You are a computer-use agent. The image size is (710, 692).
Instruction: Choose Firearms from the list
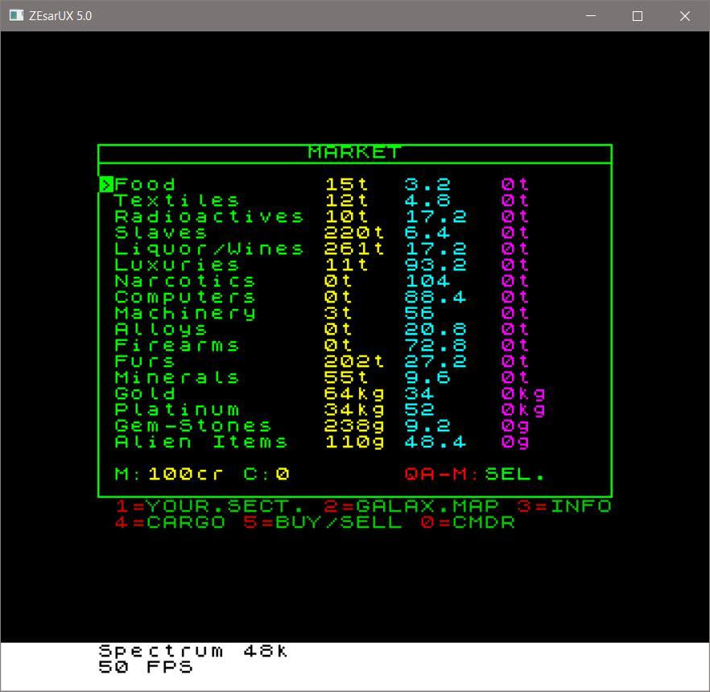321,345
